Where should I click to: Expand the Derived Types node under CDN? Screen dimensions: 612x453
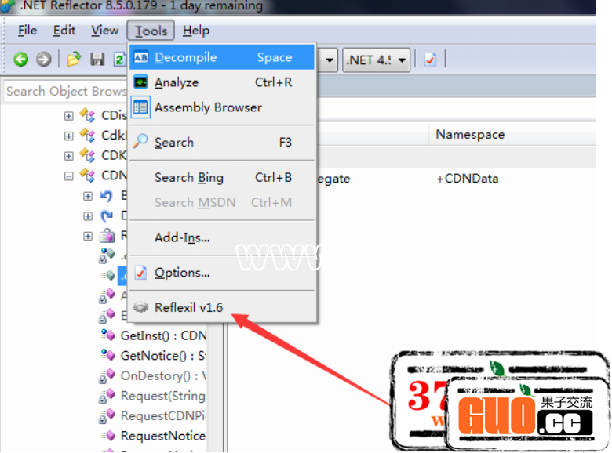point(88,216)
